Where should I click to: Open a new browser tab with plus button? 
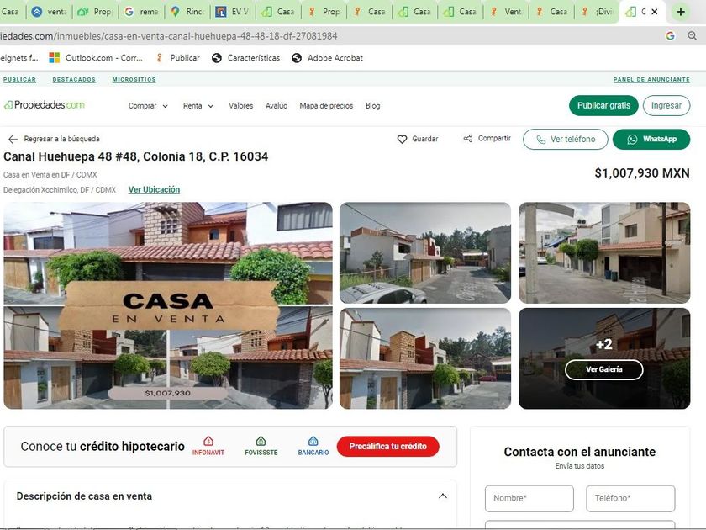coord(681,12)
